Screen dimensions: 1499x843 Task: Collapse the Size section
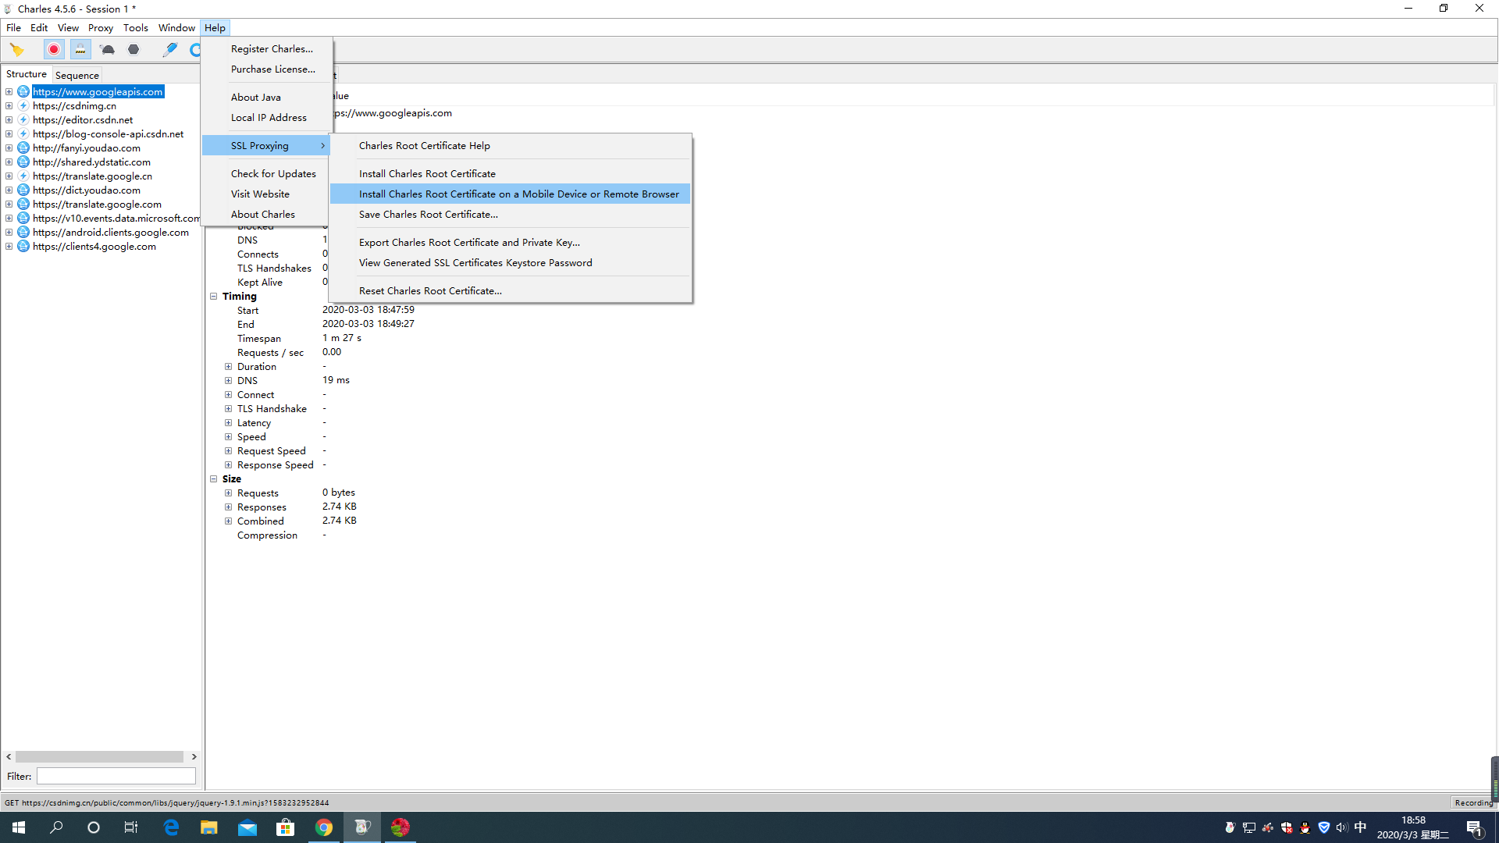click(x=213, y=479)
